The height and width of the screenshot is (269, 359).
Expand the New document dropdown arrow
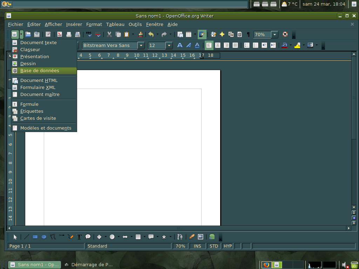click(21, 34)
